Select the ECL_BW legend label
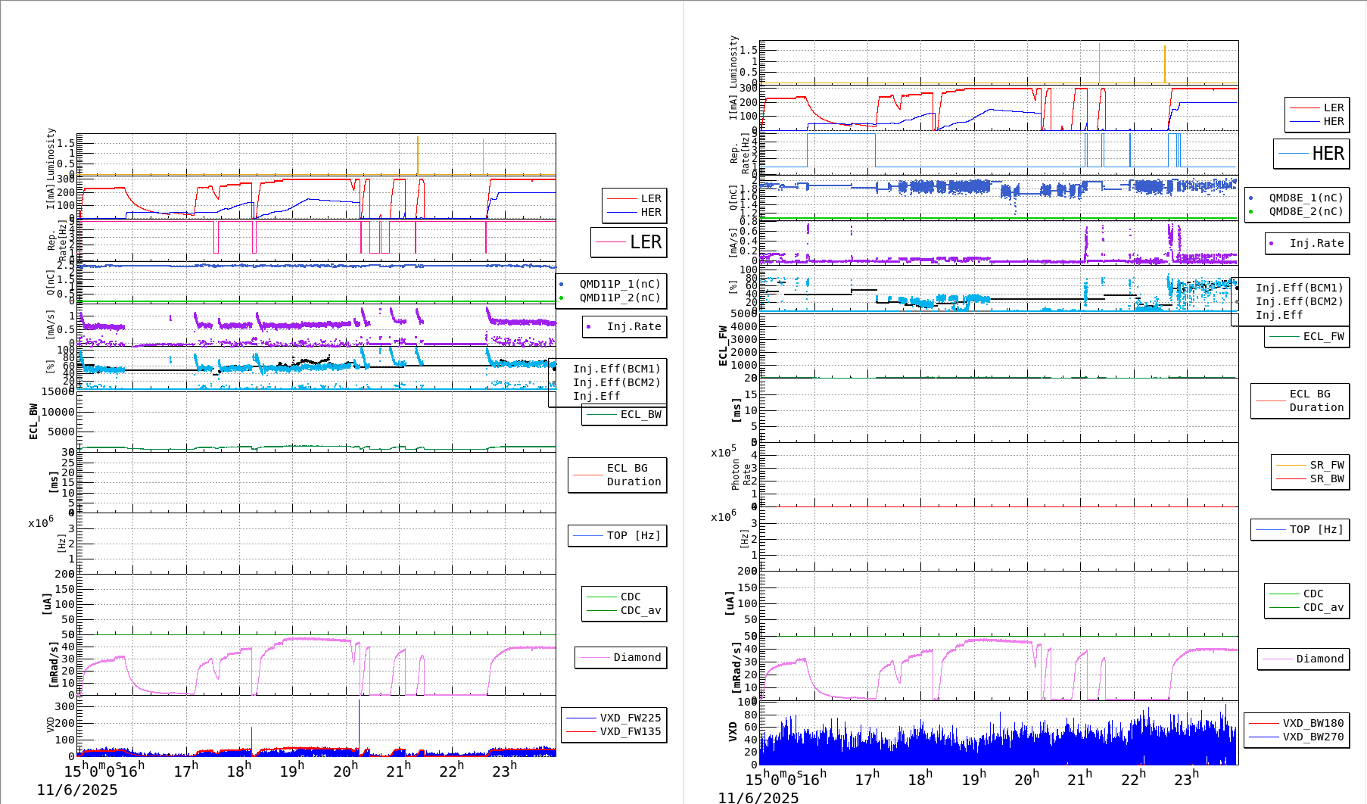Image resolution: width=1367 pixels, height=804 pixels. coord(640,415)
